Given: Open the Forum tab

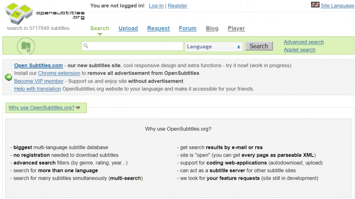Looking at the screenshot, I should (x=188, y=28).
